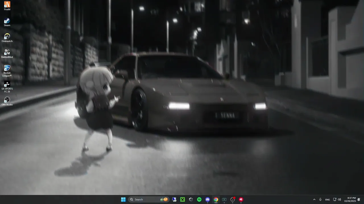Click the Rocket League desktop icon
The height and width of the screenshot is (204, 364).
7,71
